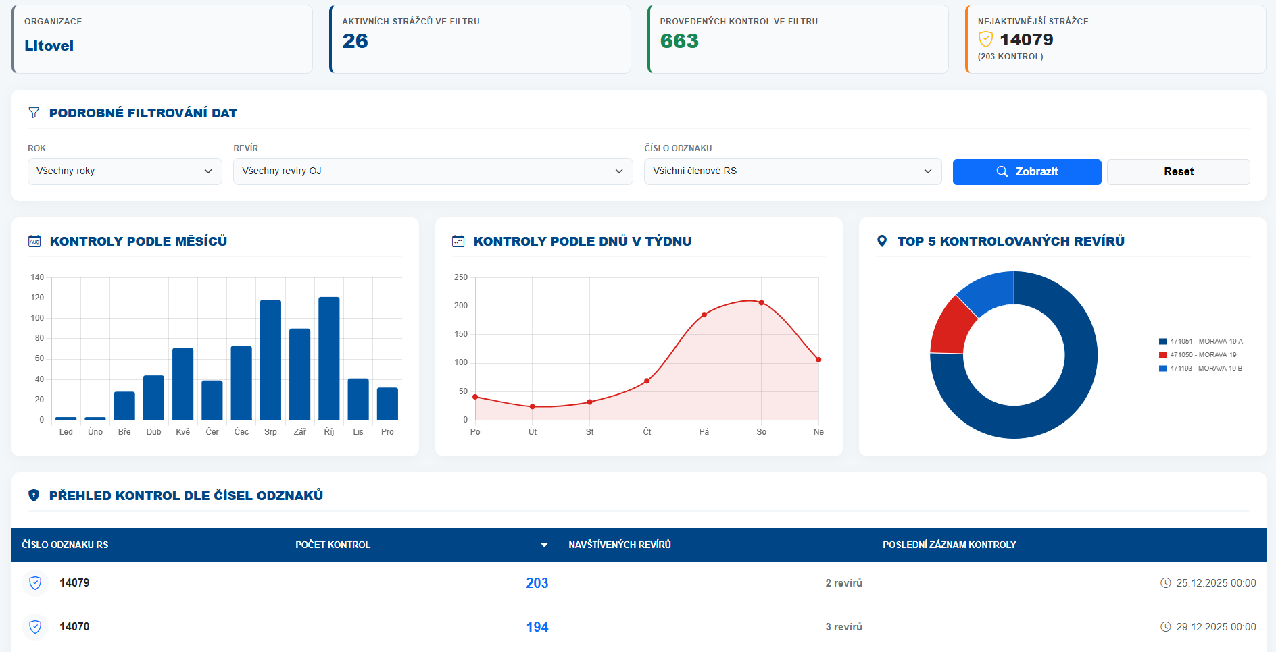Image resolution: width=1276 pixels, height=652 pixels.
Task: Click the funnel filter icon
Action: 34,113
